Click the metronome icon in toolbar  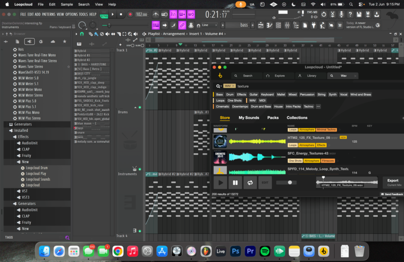[156, 15]
